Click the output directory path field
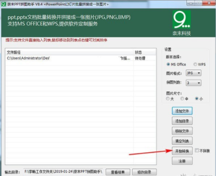Screen dimensions: 216x176 click(63, 172)
